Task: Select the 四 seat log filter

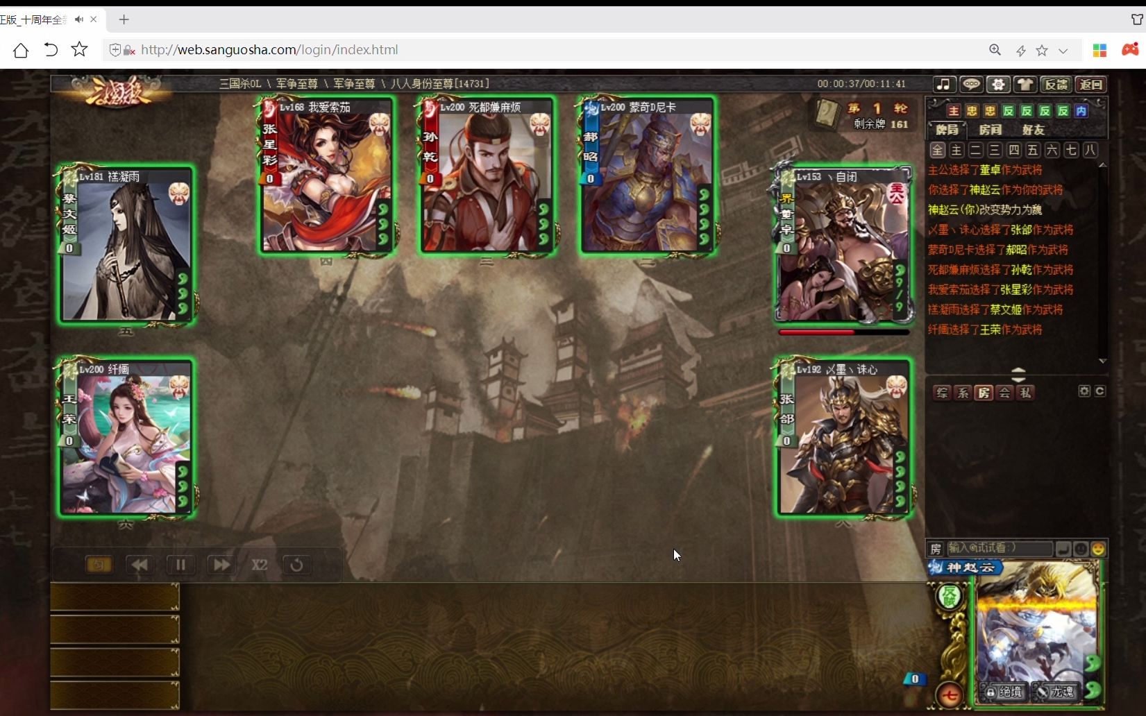Action: [1014, 150]
